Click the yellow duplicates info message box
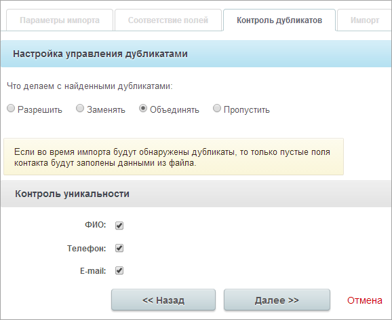Image resolution: width=392 pixels, height=320 pixels. coord(174,157)
